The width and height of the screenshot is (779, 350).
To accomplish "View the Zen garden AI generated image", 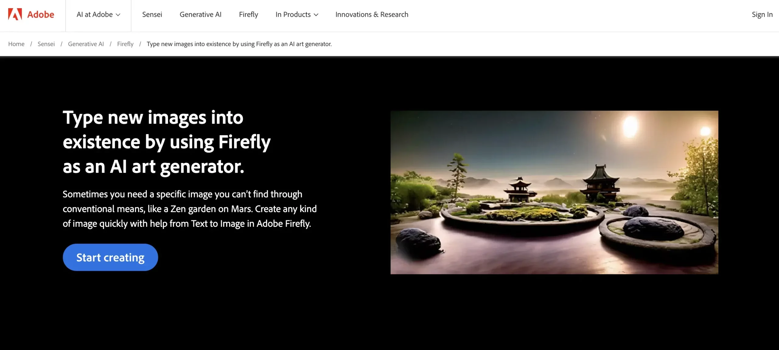I will click(x=554, y=192).
